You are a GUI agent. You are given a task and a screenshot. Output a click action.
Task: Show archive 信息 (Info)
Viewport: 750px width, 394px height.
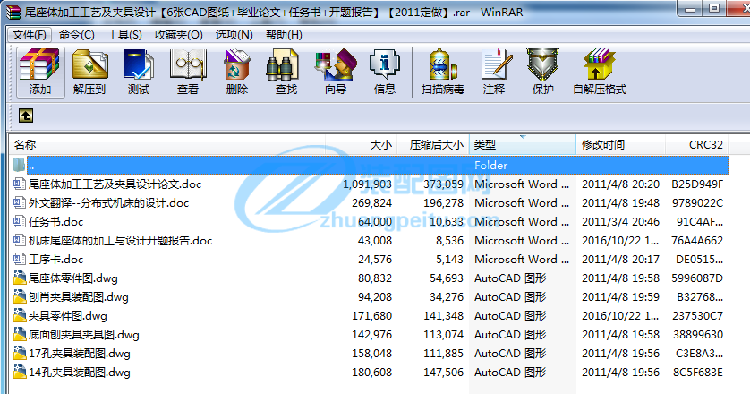coord(385,73)
